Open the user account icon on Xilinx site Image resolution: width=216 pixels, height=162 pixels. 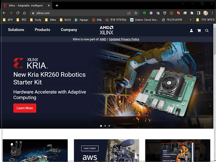(191, 30)
